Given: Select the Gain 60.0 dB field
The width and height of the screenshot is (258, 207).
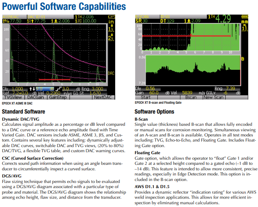Looking at the screenshot, I should 150,93.
